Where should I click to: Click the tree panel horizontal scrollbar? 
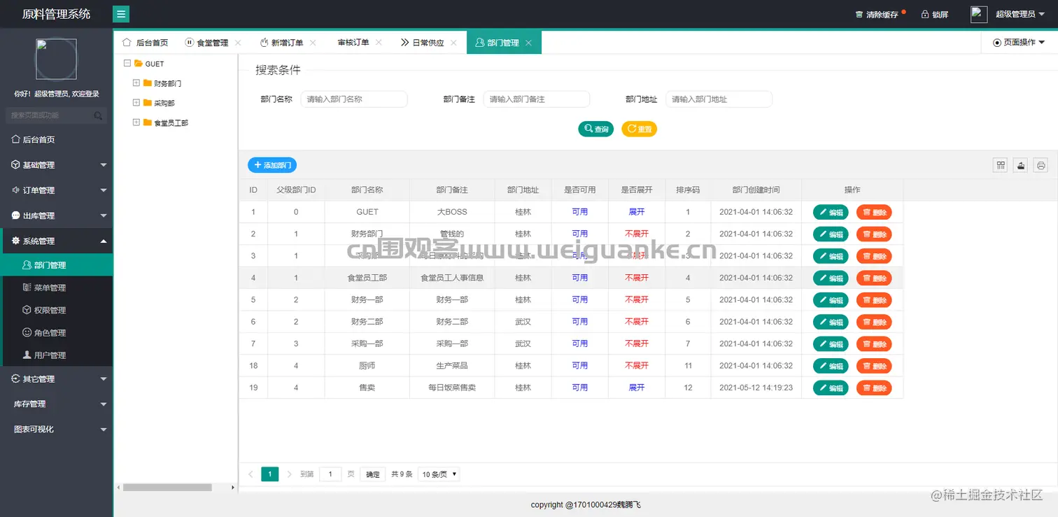click(167, 487)
